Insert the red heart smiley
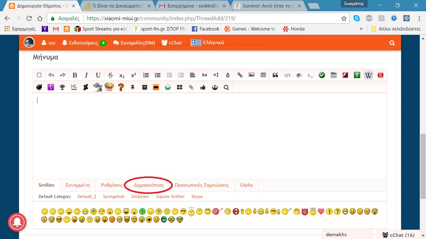426x239 pixels. (x=321, y=212)
